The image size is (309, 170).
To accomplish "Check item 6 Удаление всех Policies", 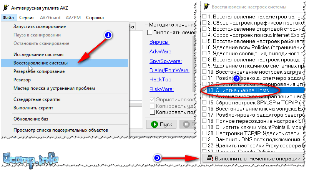I will (x=204, y=47).
